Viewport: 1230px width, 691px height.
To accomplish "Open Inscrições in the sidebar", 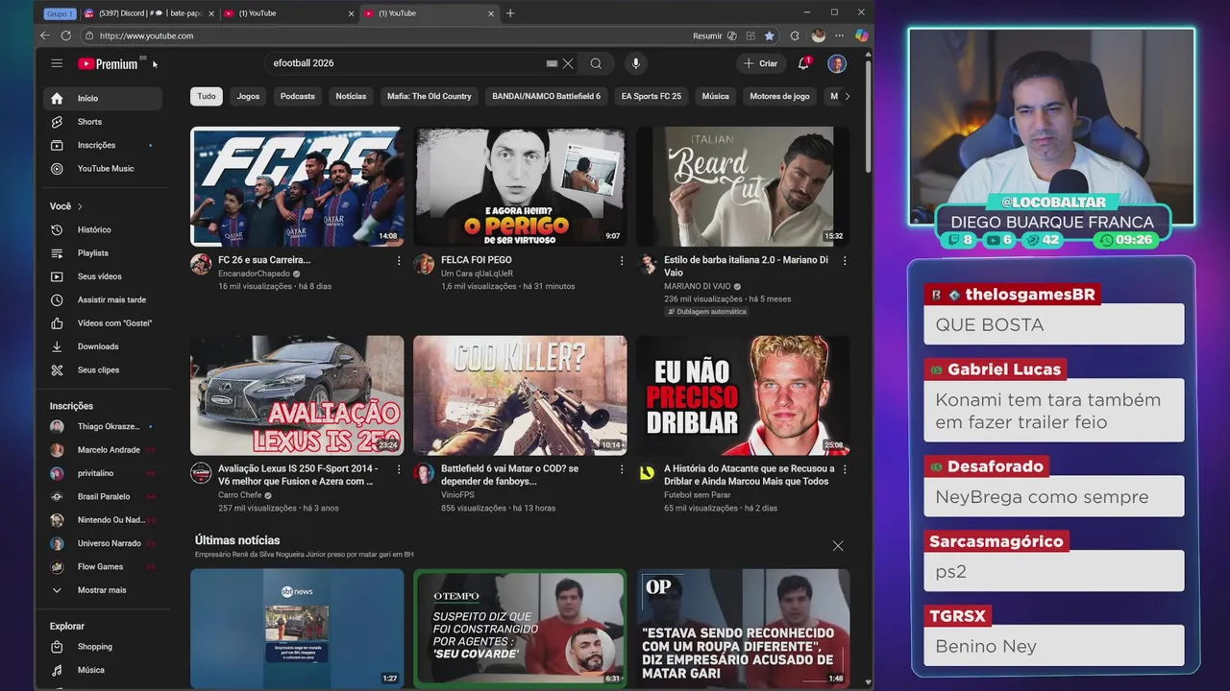I will (x=103, y=145).
